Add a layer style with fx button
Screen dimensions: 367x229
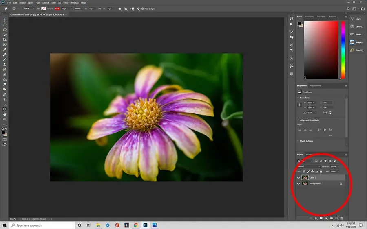pos(316,218)
